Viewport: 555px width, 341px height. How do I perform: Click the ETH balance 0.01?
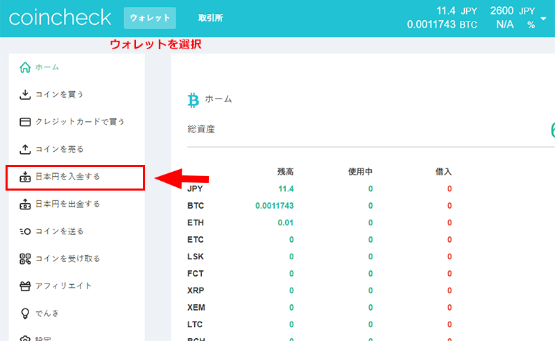(x=286, y=223)
